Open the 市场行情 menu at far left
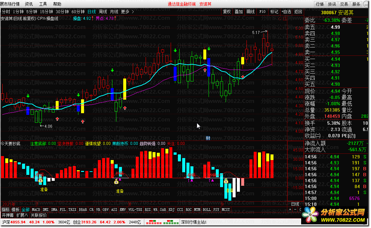This screenshot has height=228, width=371. (x=10, y=4)
